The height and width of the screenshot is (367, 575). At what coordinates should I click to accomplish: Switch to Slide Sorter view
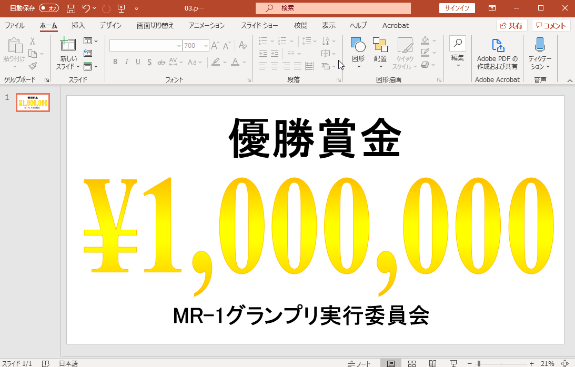pos(412,363)
